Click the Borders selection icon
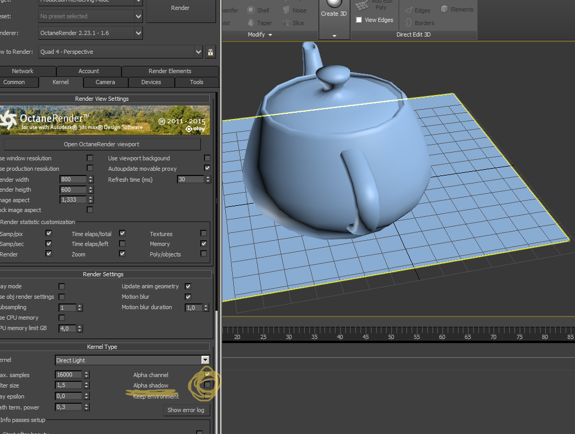Viewport: 575px width, 434px height. tap(409, 23)
